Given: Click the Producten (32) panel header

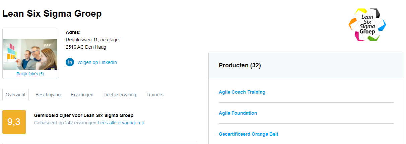Looking at the screenshot, I should tap(240, 65).
